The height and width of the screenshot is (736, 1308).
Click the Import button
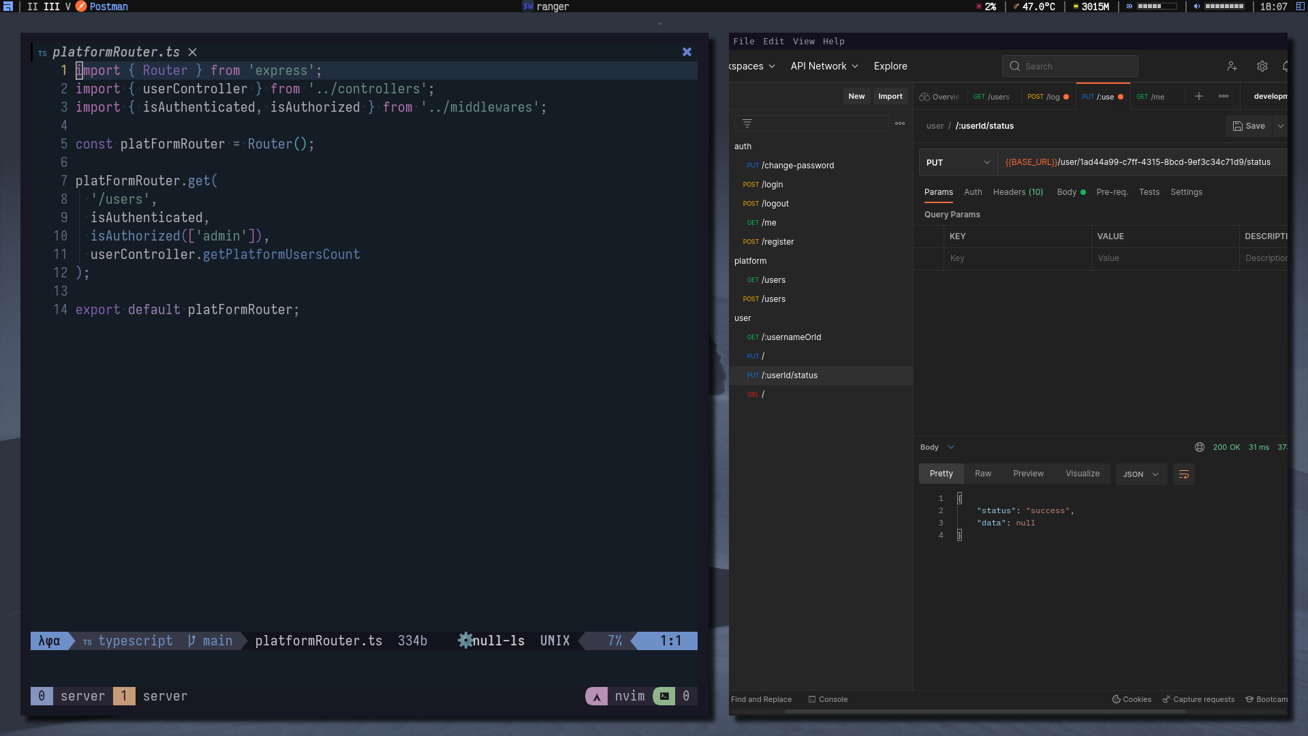point(890,96)
